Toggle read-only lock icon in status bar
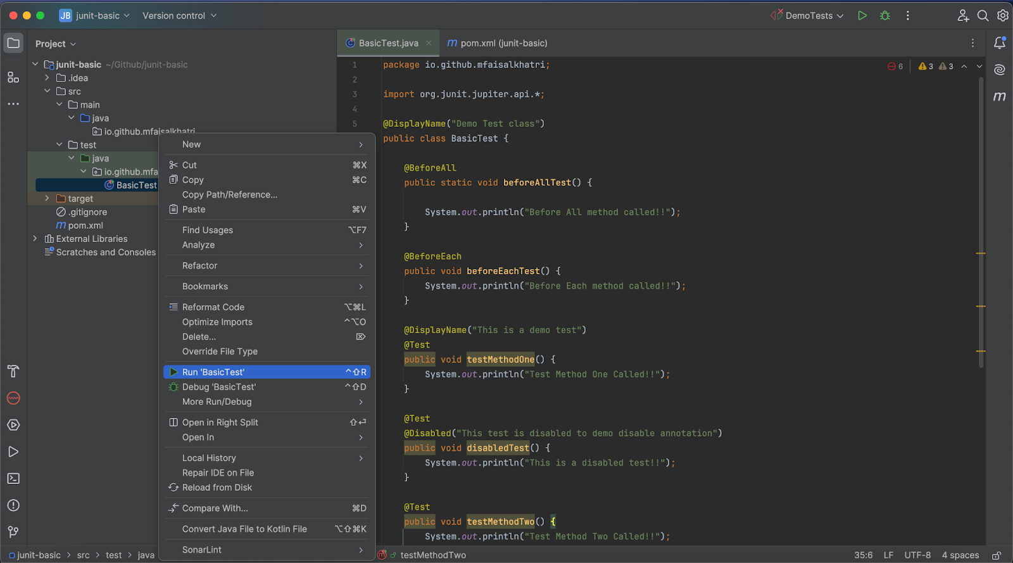1013x563 pixels. [x=996, y=555]
